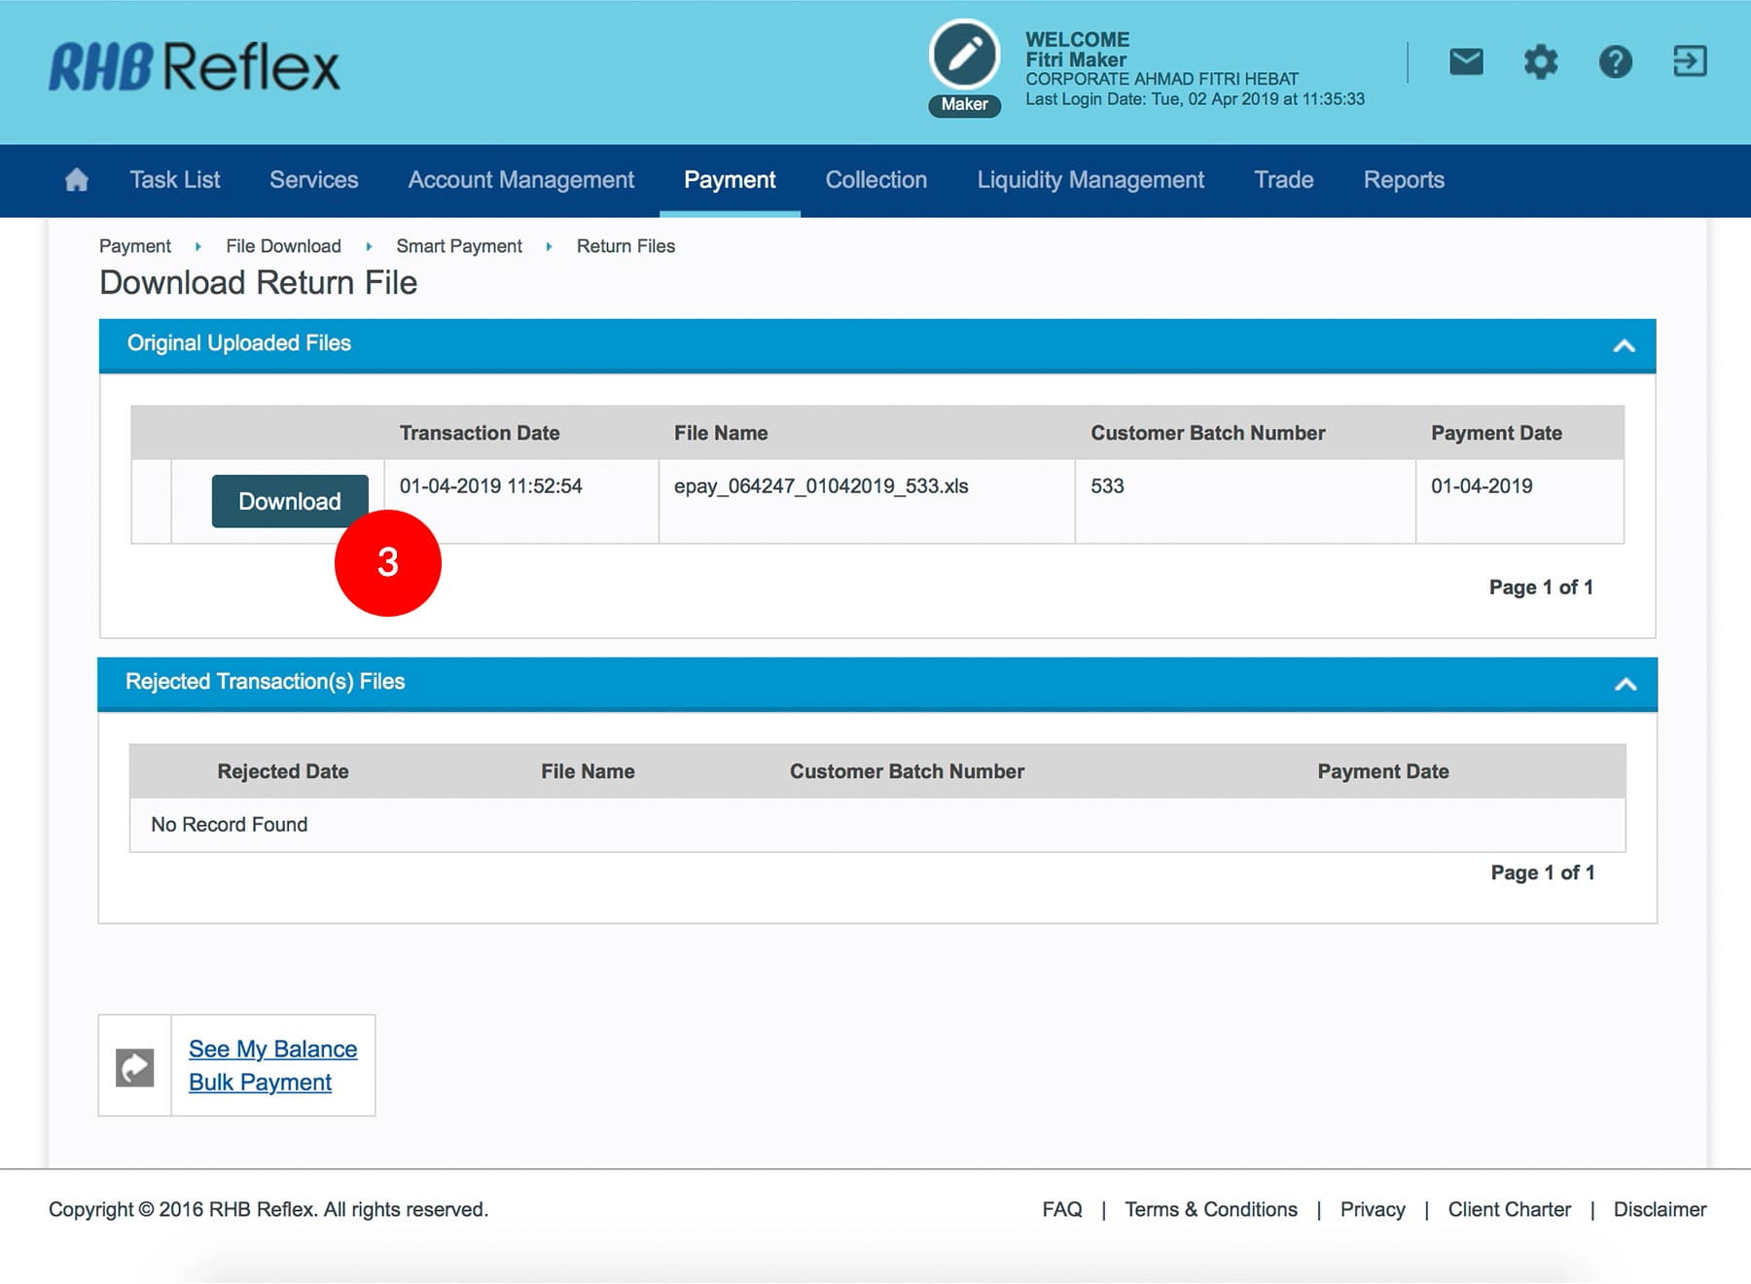Click the quick links arrow icon

pos(135,1067)
